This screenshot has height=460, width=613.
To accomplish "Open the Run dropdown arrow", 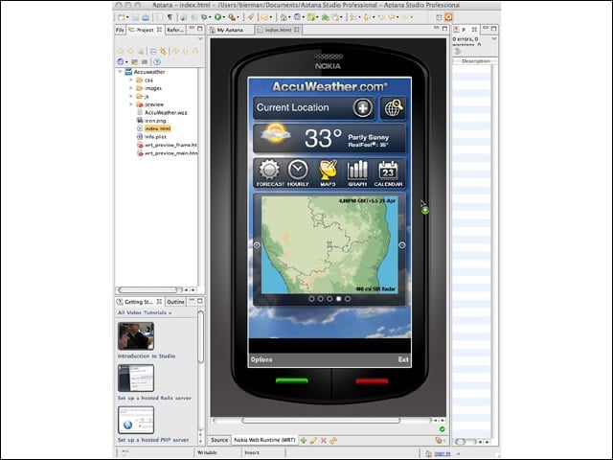I will (223, 17).
